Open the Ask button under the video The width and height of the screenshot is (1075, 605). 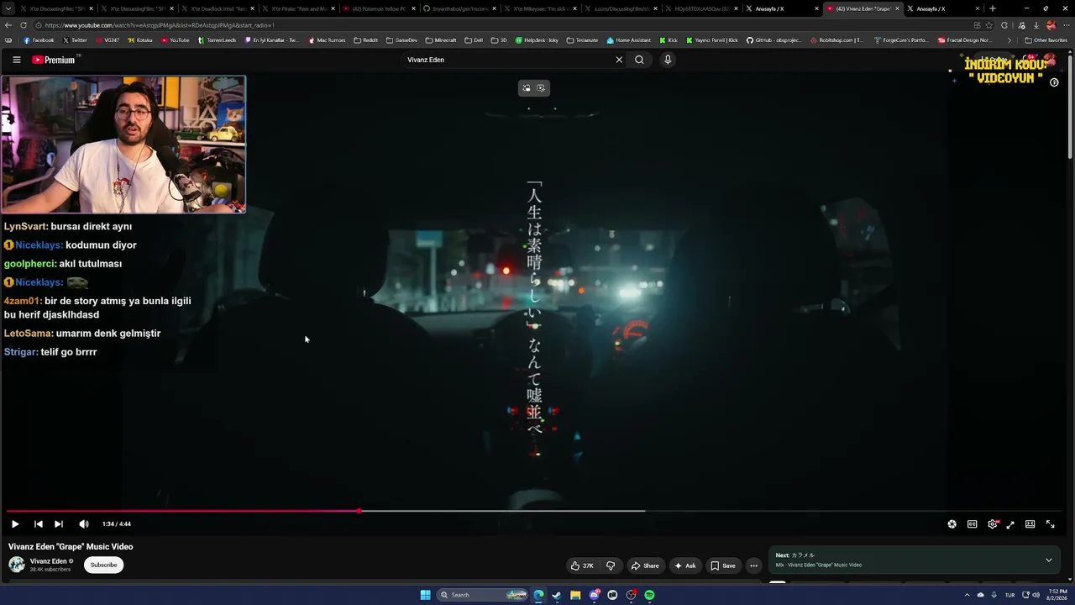pos(685,566)
